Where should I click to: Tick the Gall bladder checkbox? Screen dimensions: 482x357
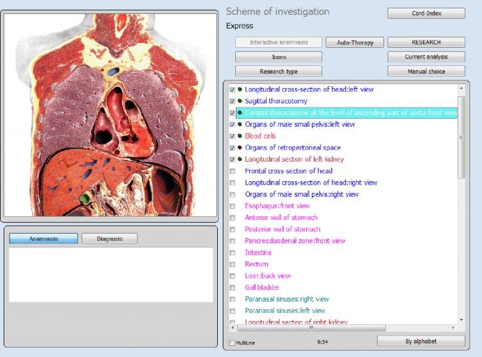click(232, 288)
